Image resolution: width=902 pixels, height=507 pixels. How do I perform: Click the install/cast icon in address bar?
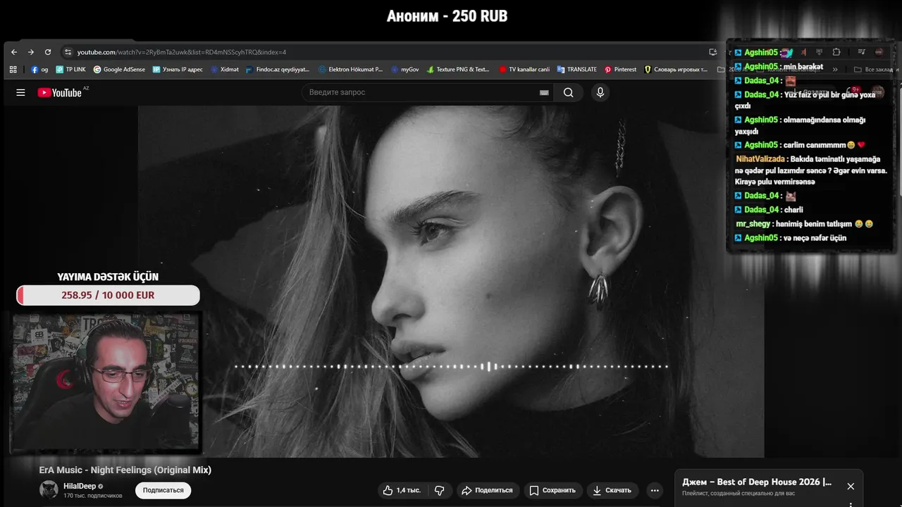point(713,52)
